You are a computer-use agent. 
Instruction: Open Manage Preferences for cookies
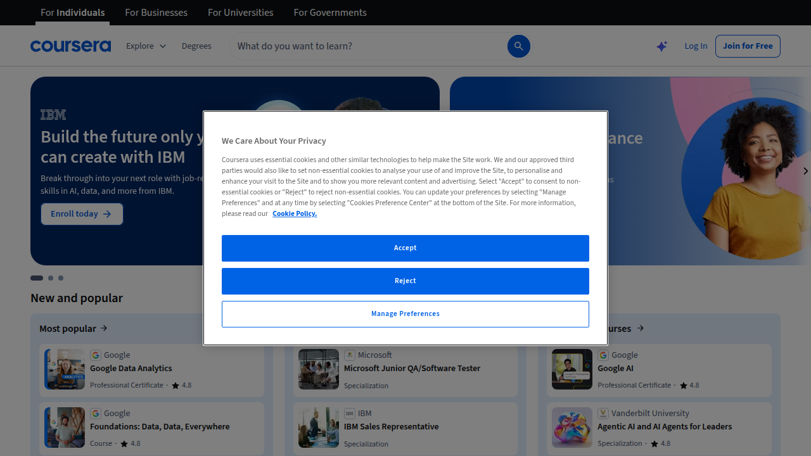pyautogui.click(x=405, y=314)
